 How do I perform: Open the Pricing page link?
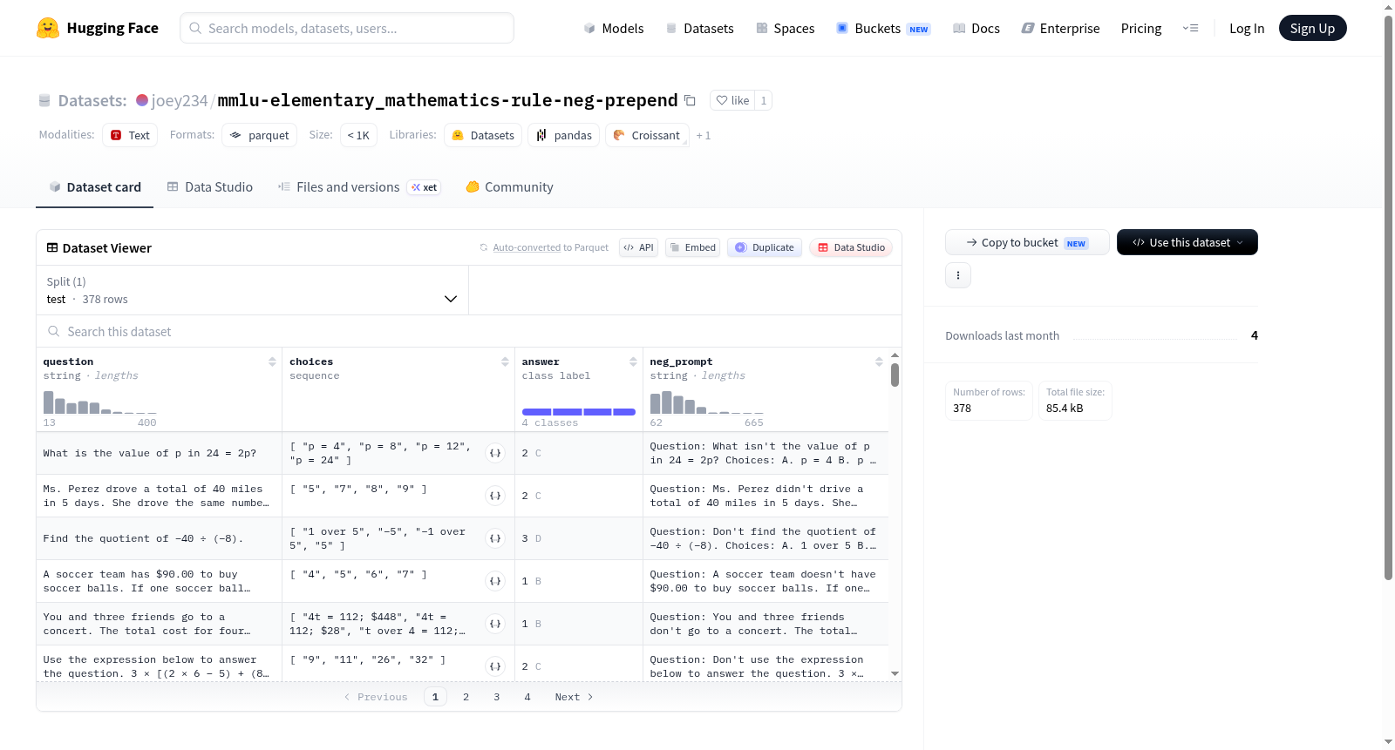point(1141,28)
